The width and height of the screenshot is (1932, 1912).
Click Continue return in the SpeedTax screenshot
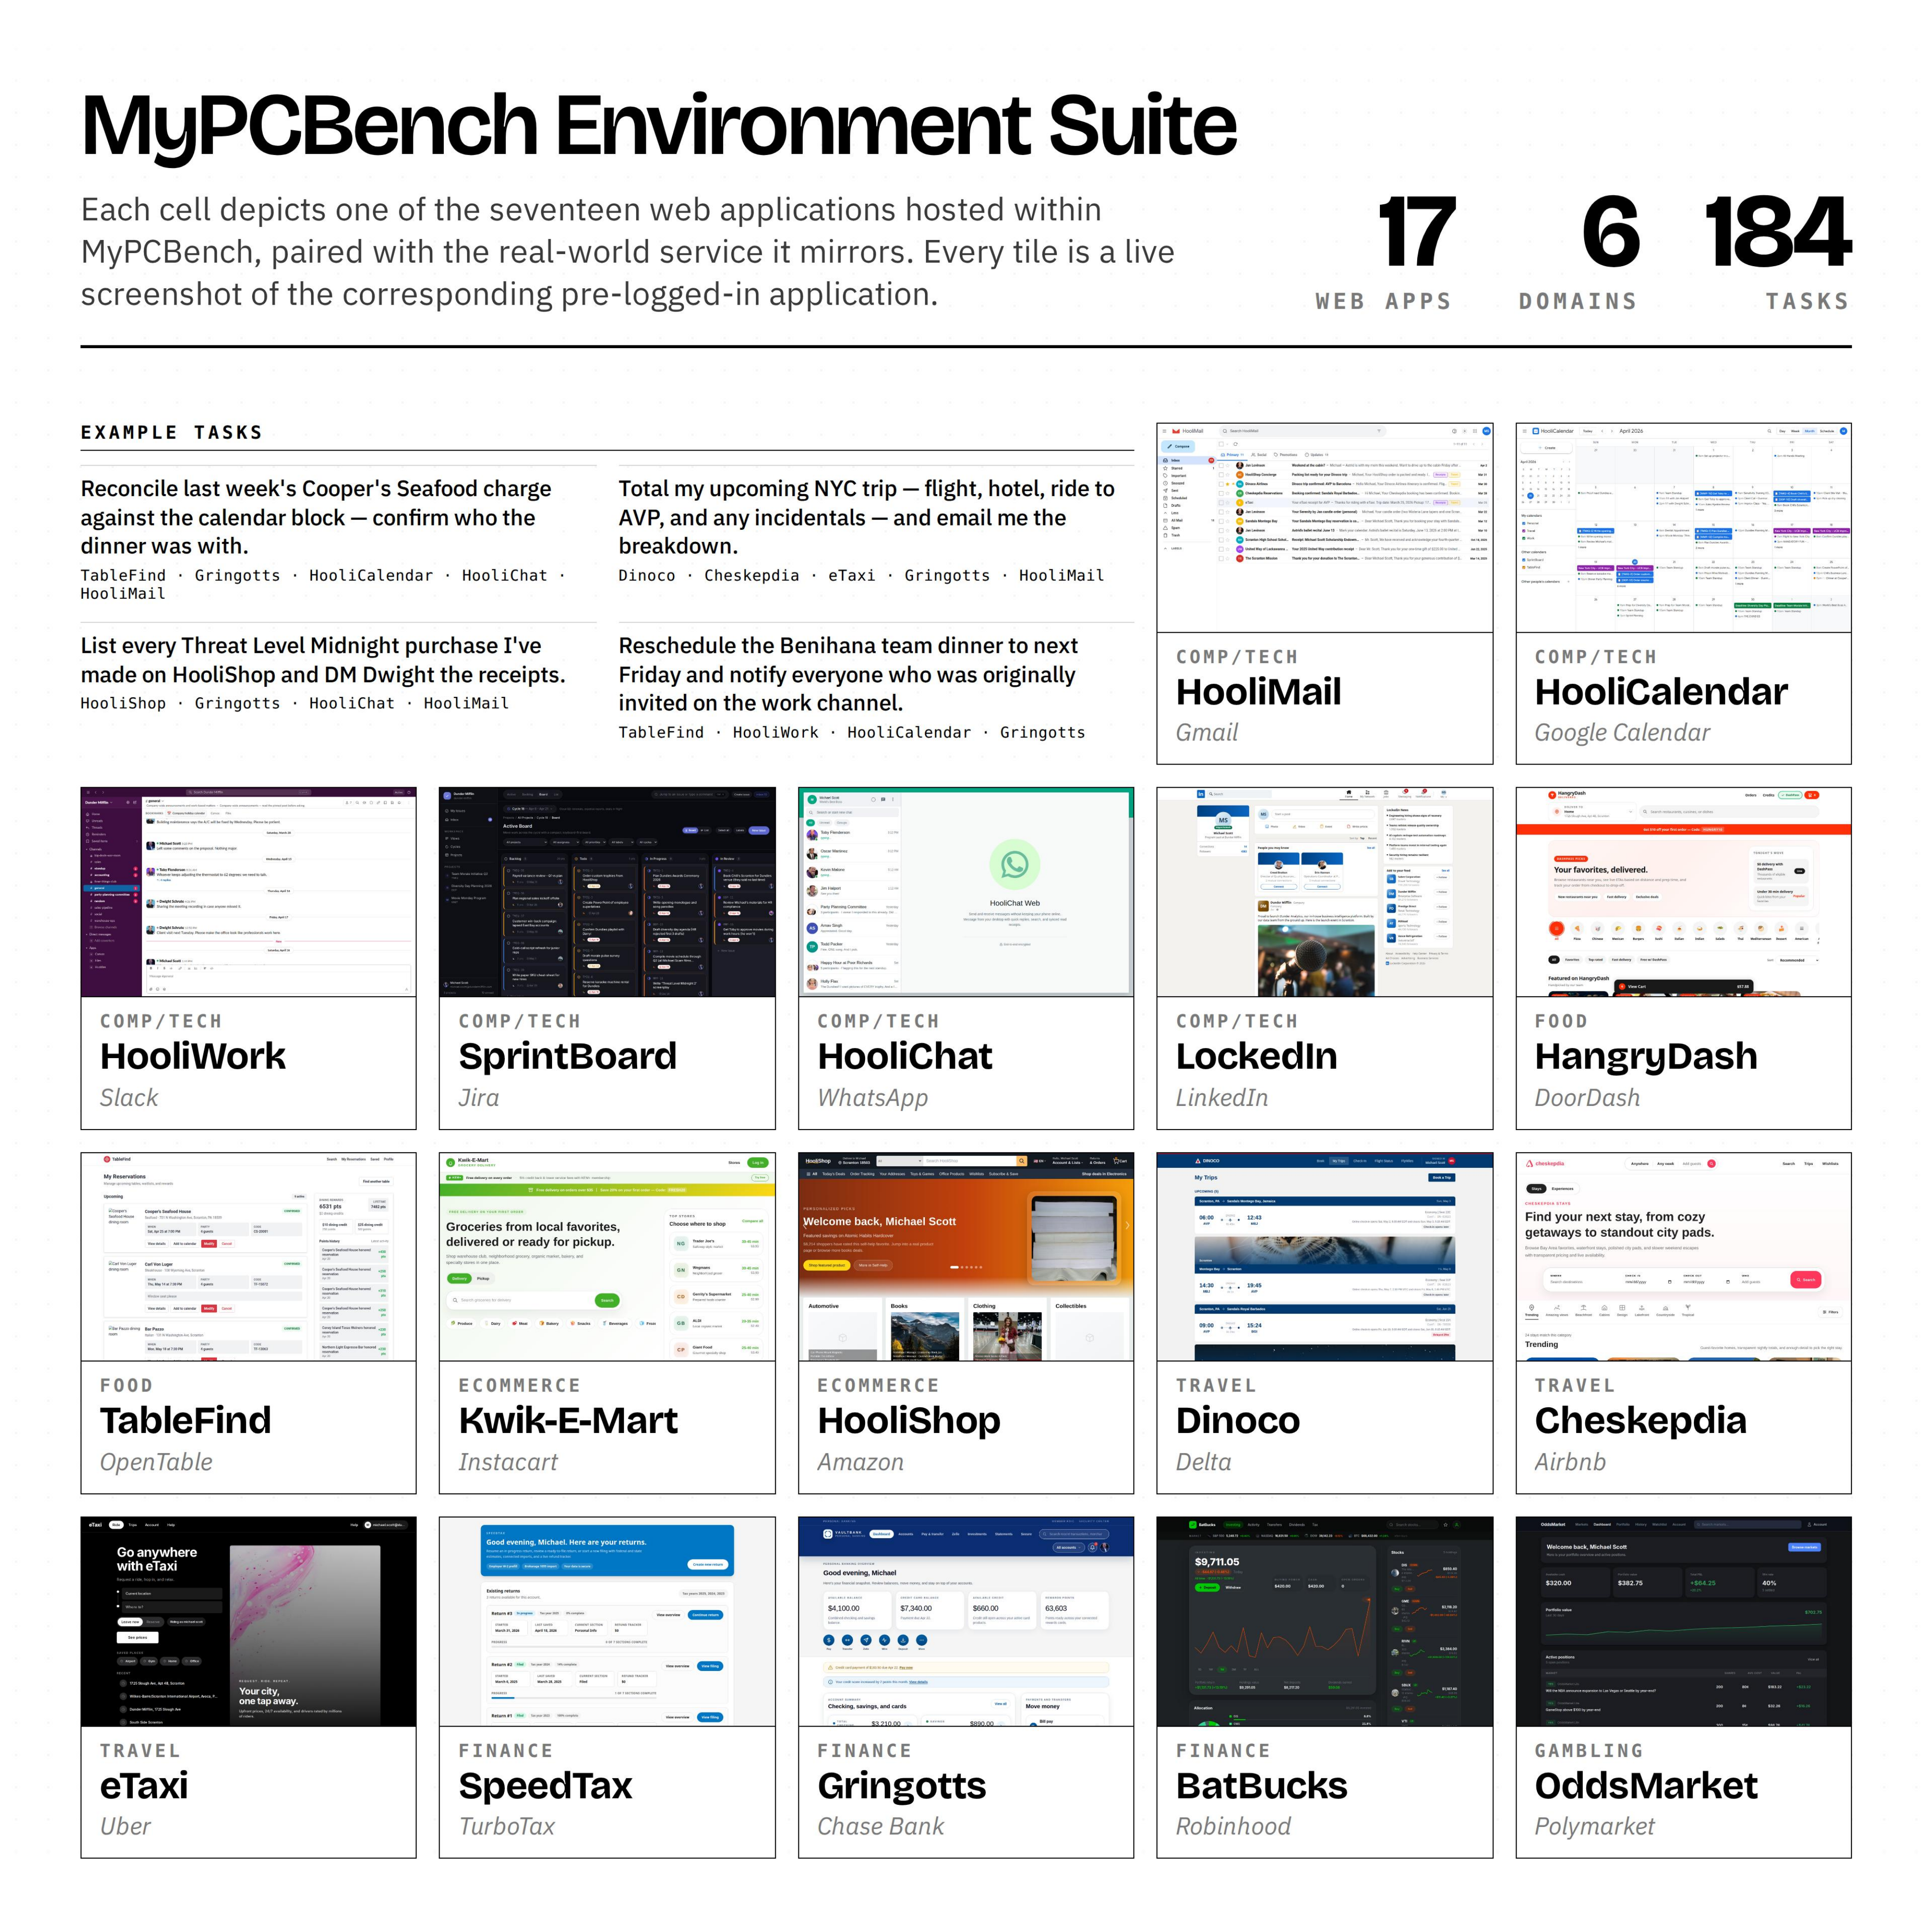click(705, 1614)
